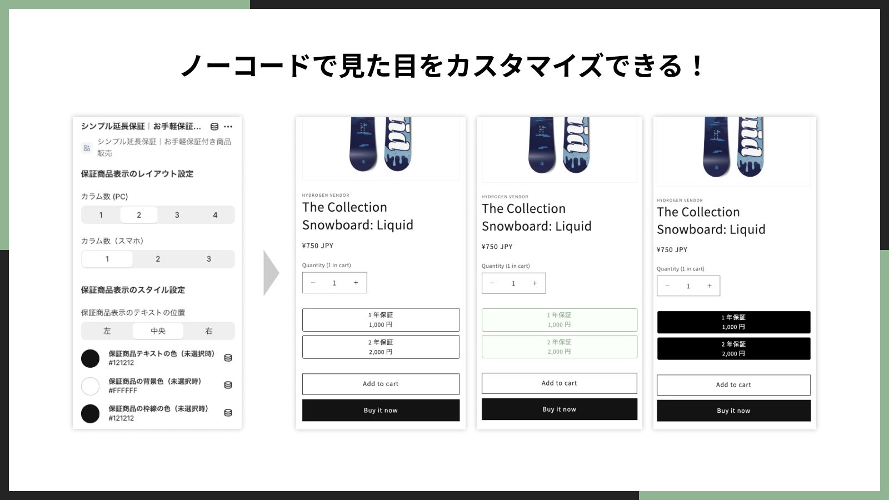Click Add to cart in first preview
Viewport: 889px width, 500px height.
click(381, 384)
